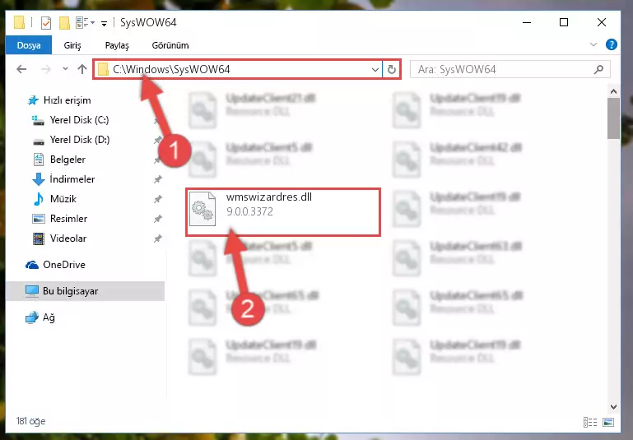This screenshot has height=440, width=633.
Task: Open the Paylaş ribbon tab
Action: (117, 45)
